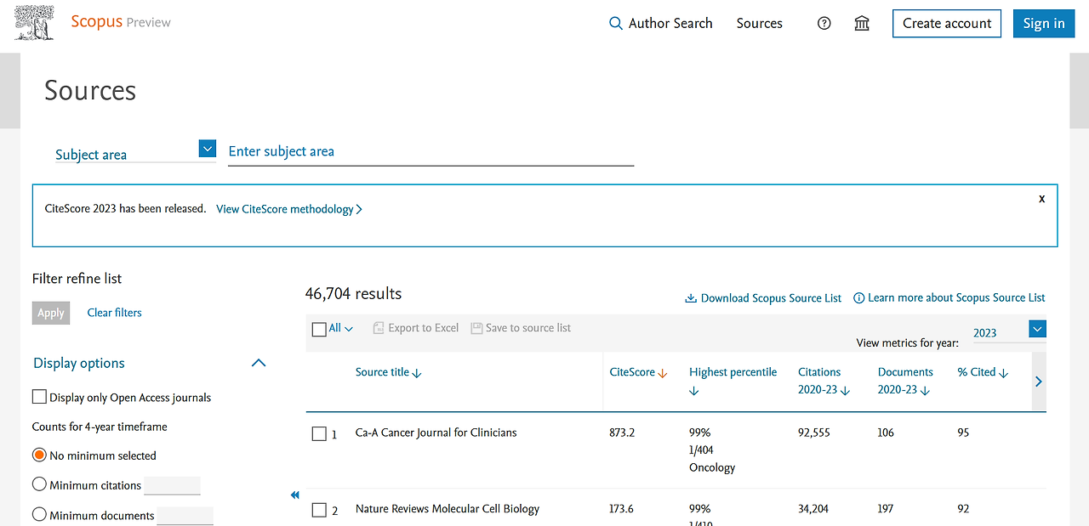The image size is (1089, 526).
Task: Select the Minimum citations radio button
Action: coord(39,484)
